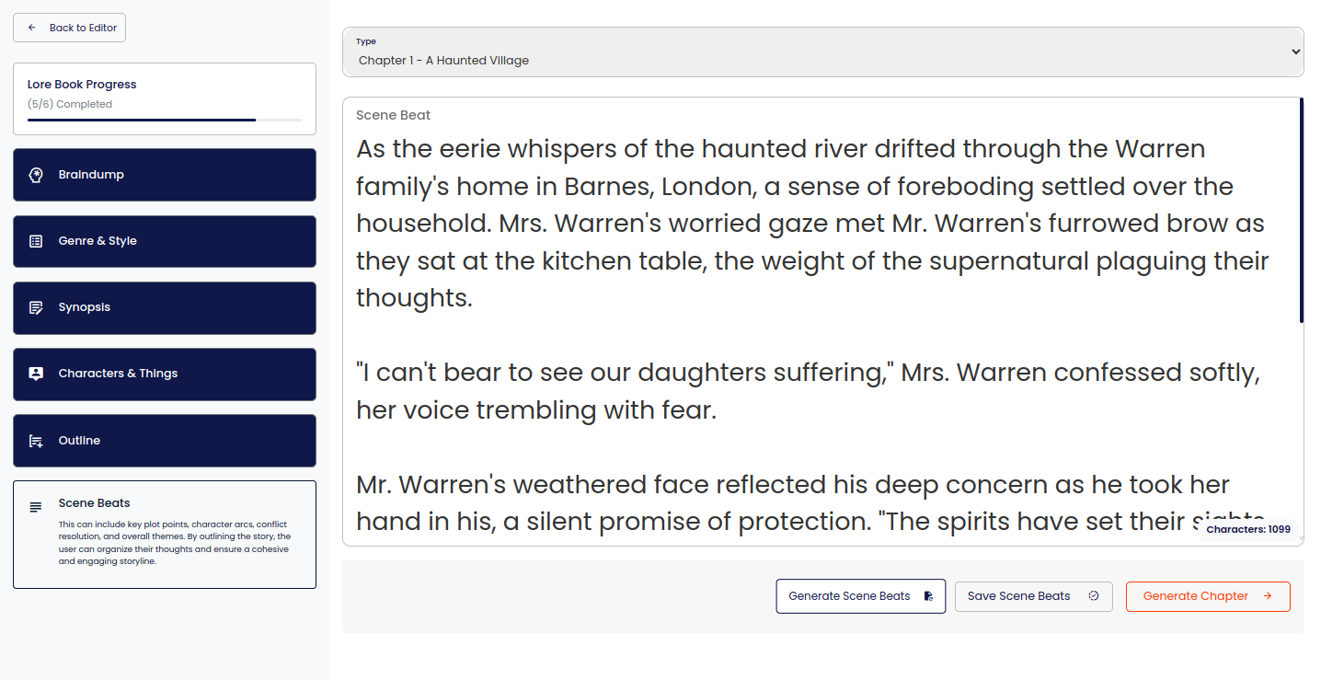This screenshot has height=680, width=1321.
Task: Go to the Synopsis section
Action: click(x=165, y=307)
